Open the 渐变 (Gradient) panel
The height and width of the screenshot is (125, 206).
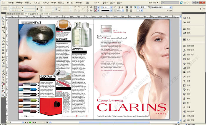coord(187,68)
